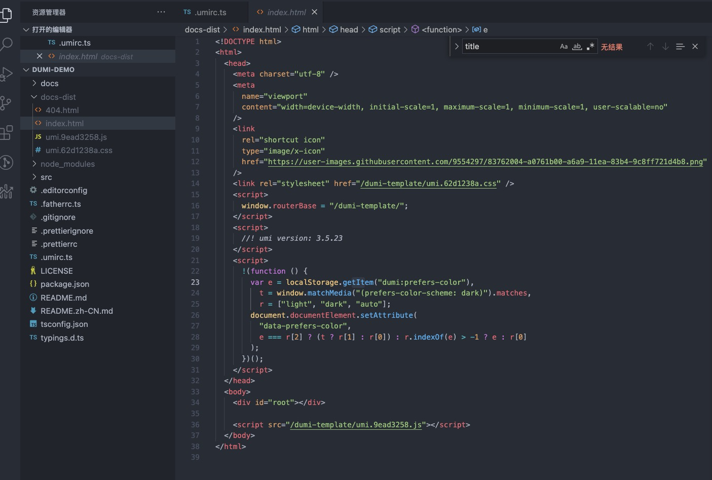Open the Extensions view
This screenshot has height=480, width=712.
point(6,133)
